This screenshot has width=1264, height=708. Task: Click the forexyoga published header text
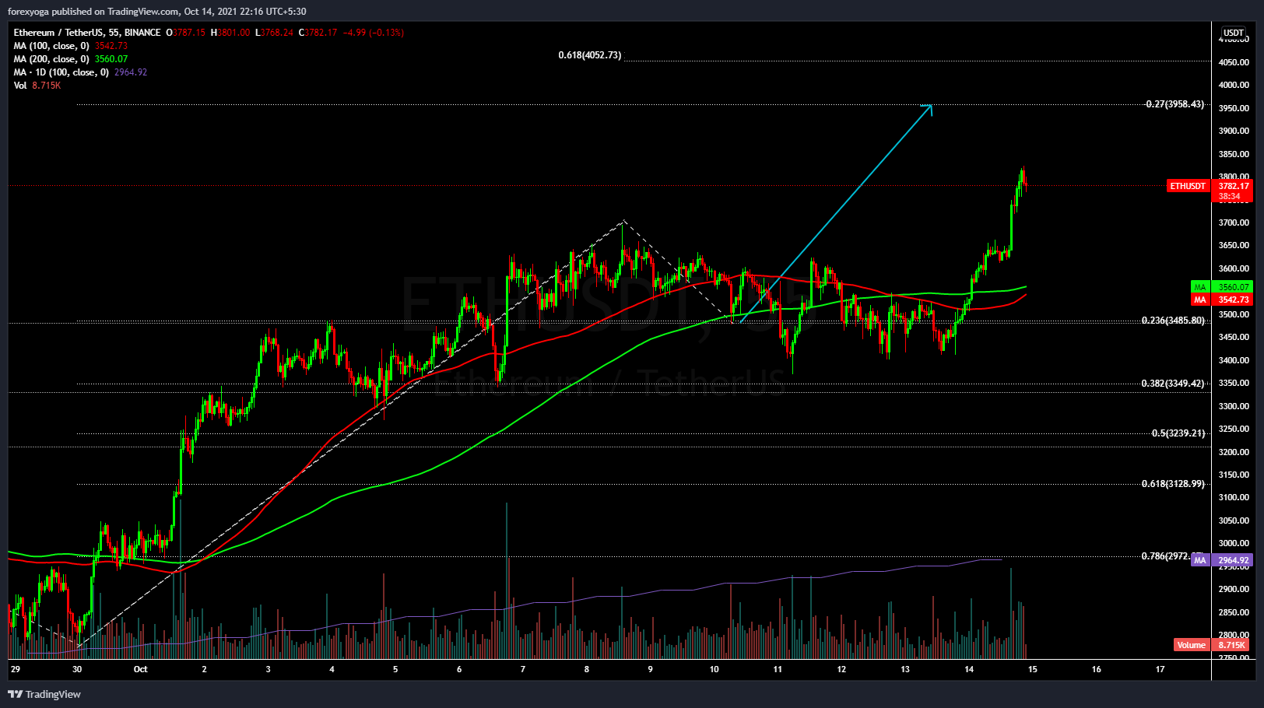156,12
